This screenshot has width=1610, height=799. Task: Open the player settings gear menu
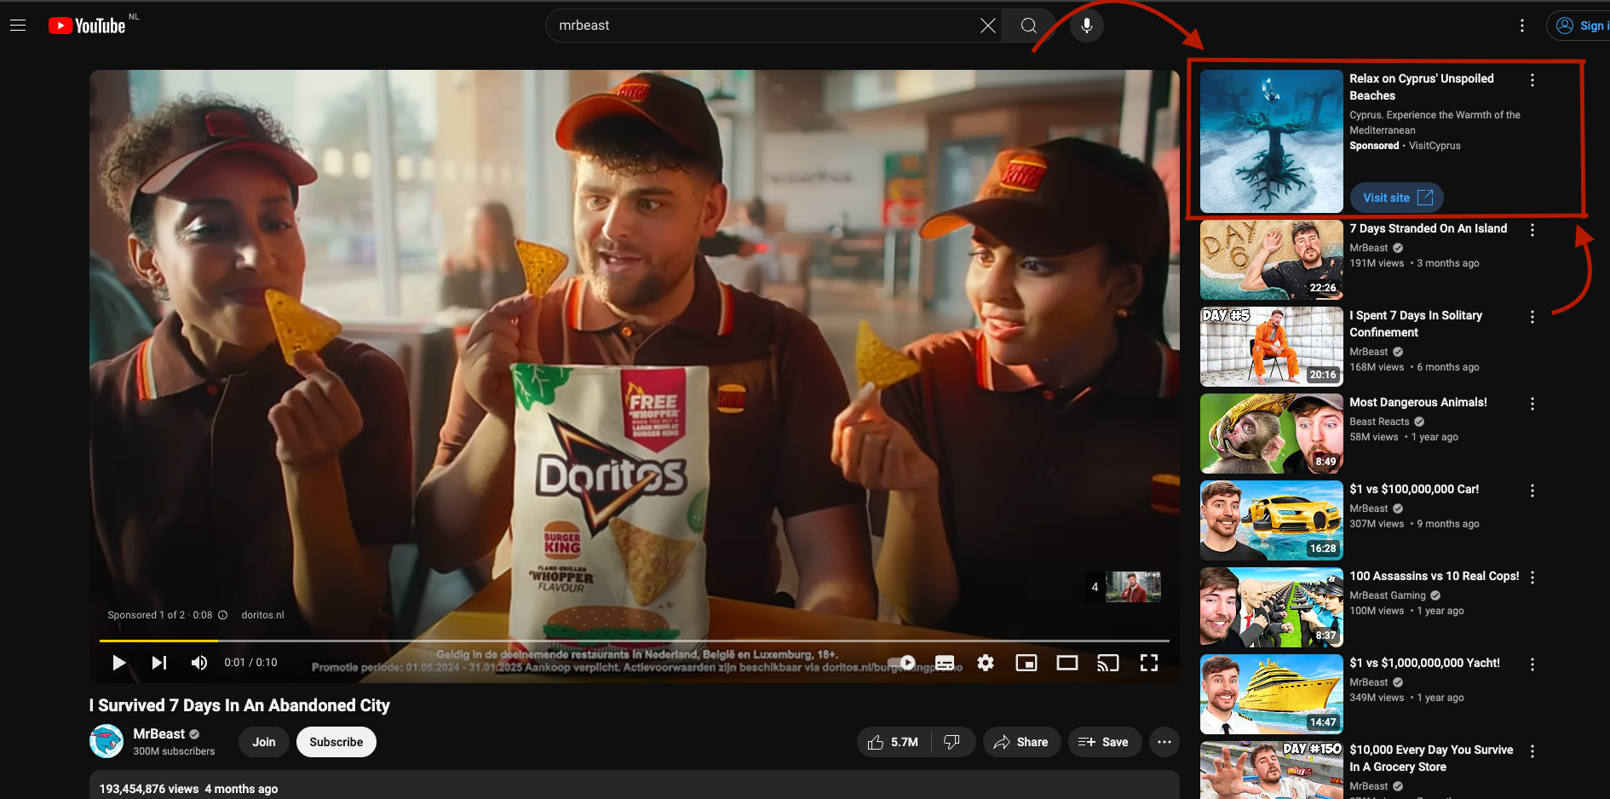click(x=986, y=663)
